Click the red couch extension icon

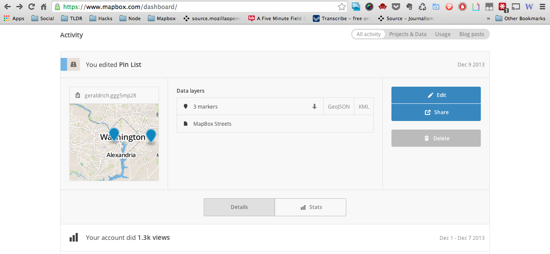383,6
